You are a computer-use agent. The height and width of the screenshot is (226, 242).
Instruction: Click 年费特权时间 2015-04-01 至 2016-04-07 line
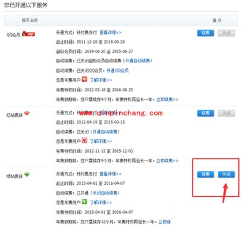(94, 212)
